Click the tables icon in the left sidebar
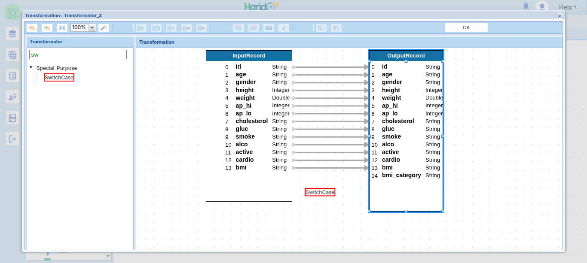 click(x=12, y=54)
